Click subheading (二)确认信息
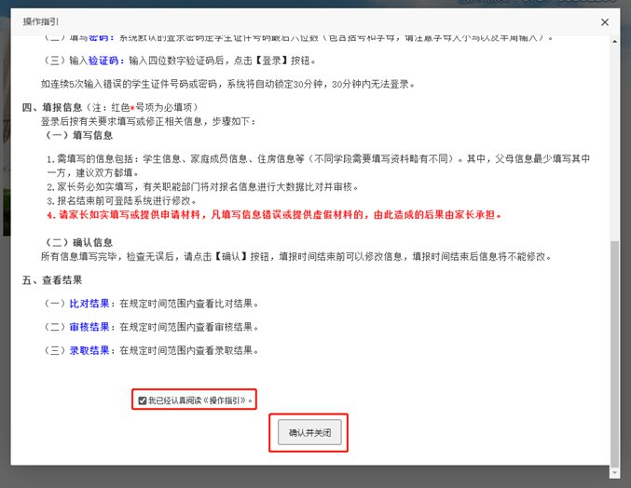The image size is (631, 488). click(78, 242)
